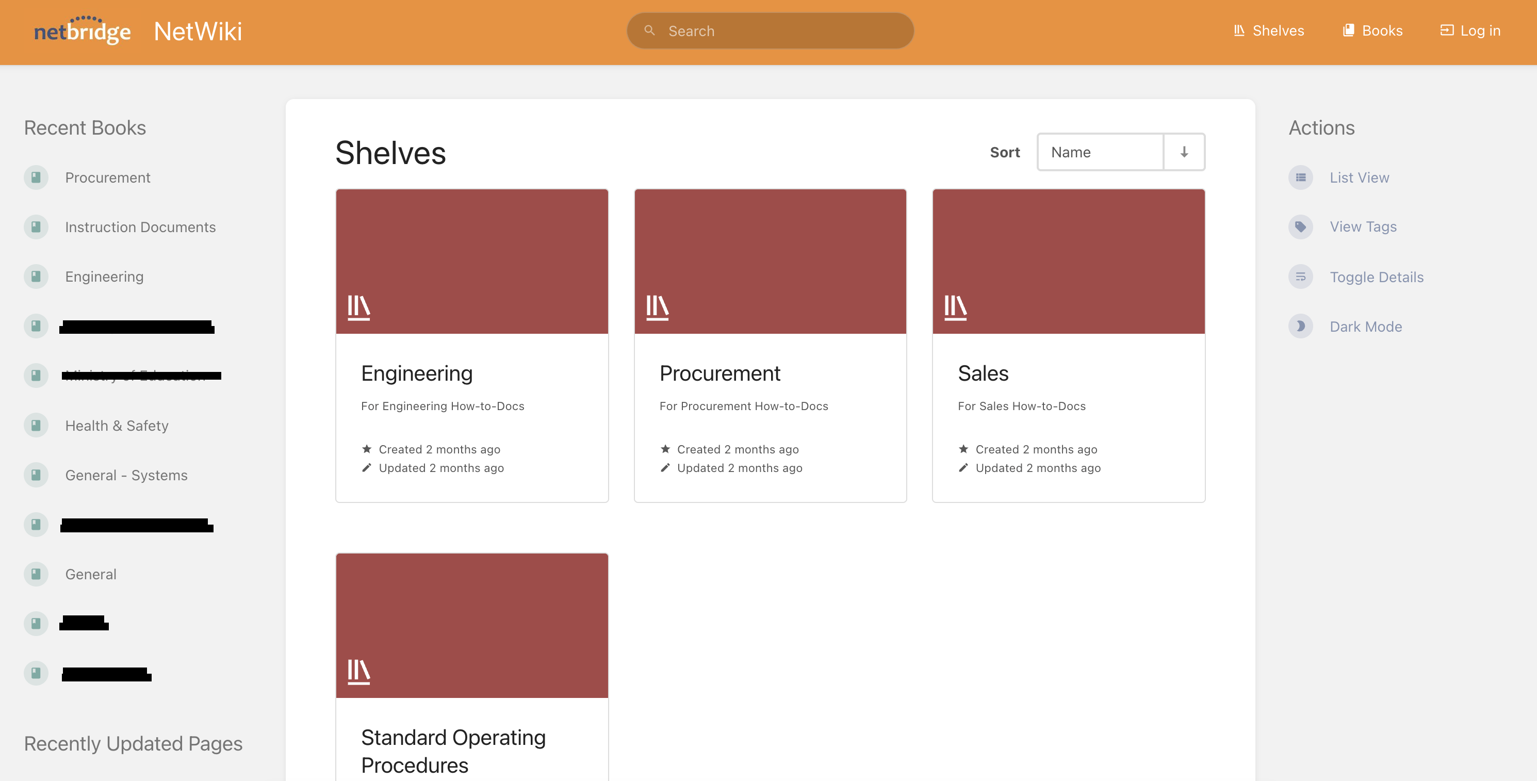Toggle Details in the Actions panel
The height and width of the screenshot is (781, 1537).
coord(1377,277)
